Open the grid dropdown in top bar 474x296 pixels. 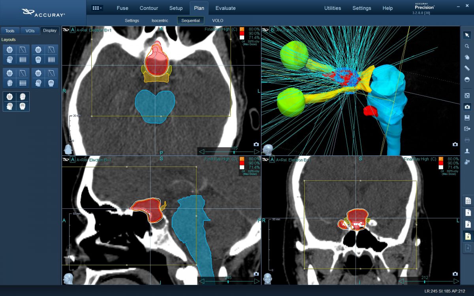[97, 8]
